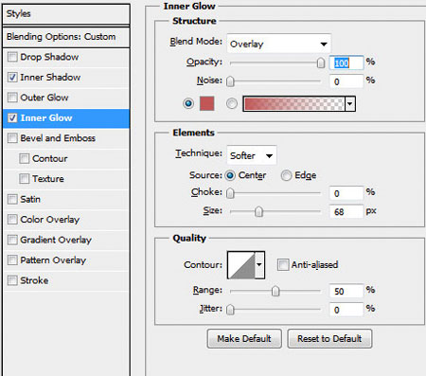Click the Choke slider handle

coord(230,193)
